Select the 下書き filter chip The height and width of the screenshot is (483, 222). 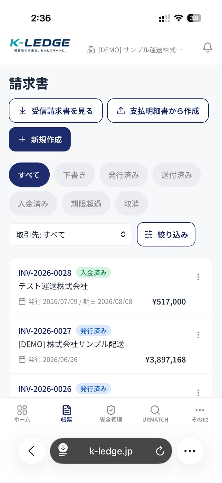[74, 175]
